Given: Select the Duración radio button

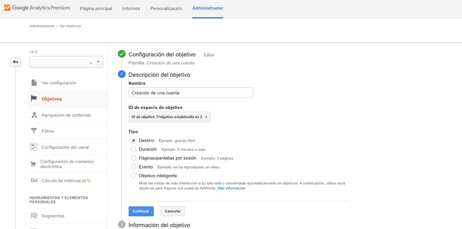Looking at the screenshot, I should click(134, 149).
